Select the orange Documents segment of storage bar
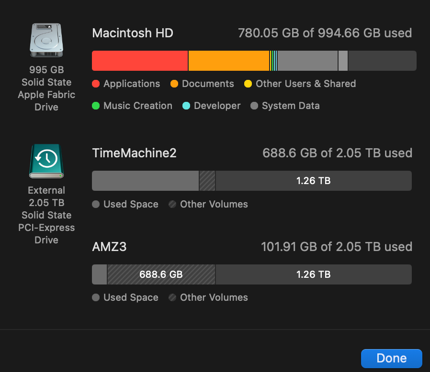Screen dimensions: 430x372 (229, 61)
